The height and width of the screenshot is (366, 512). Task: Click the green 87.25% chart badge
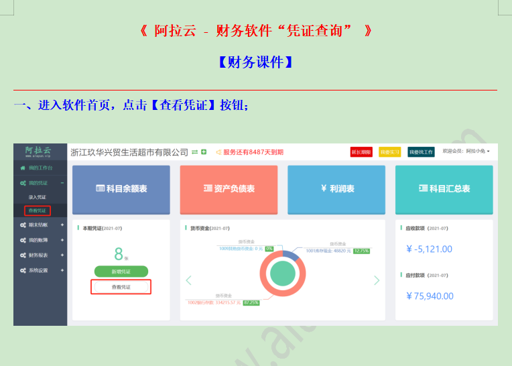251,303
